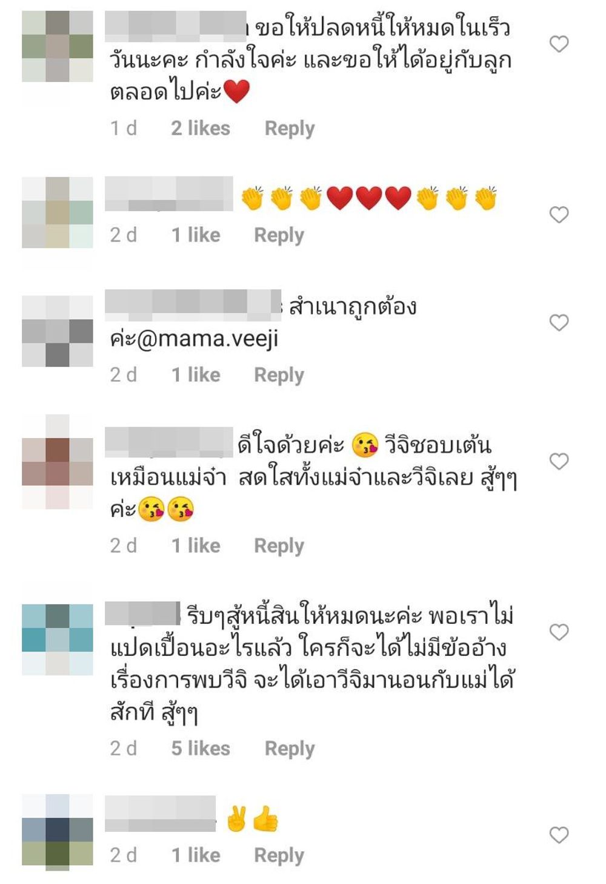Open the avatar of the clapping hands commenter
606x884 pixels.
tap(58, 212)
